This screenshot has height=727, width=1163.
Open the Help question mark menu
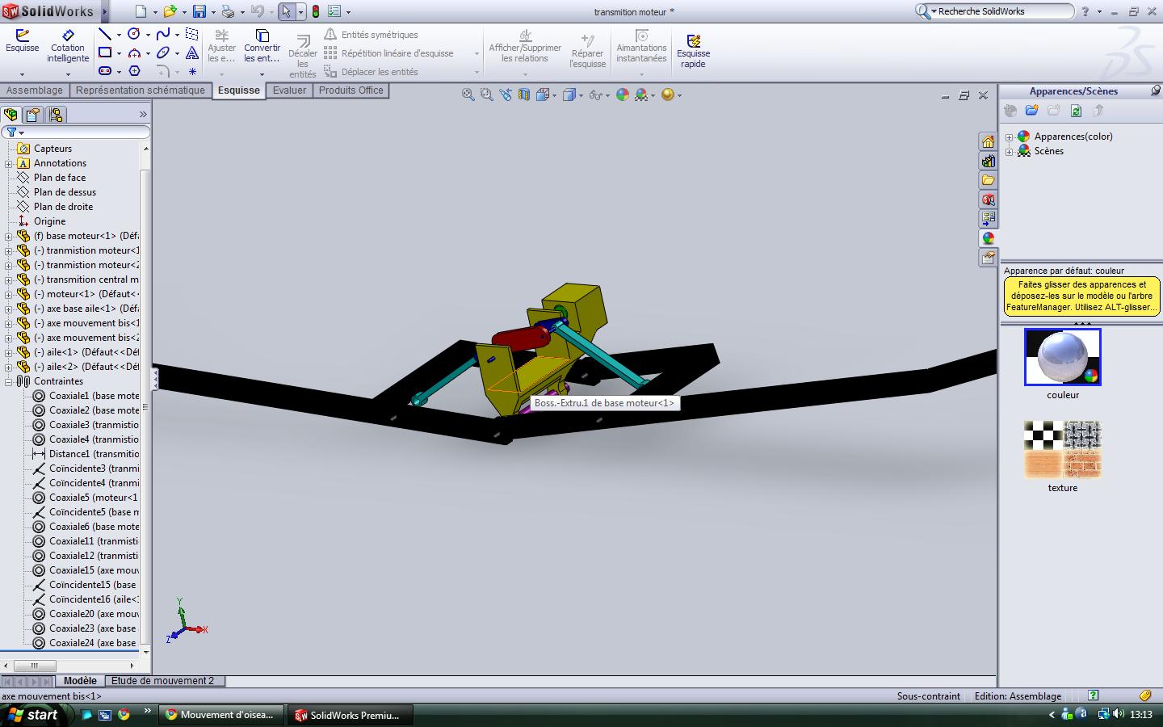click(1086, 11)
